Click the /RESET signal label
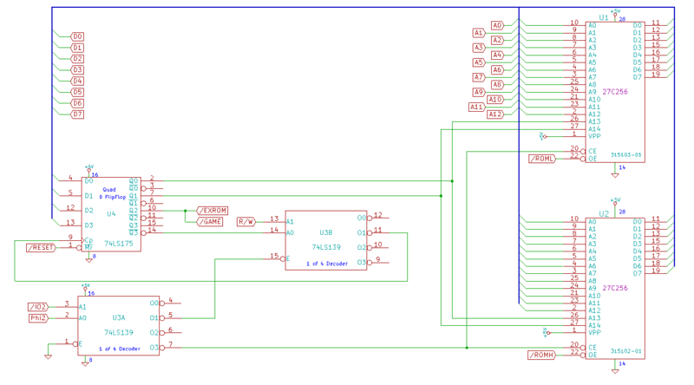 coord(40,248)
